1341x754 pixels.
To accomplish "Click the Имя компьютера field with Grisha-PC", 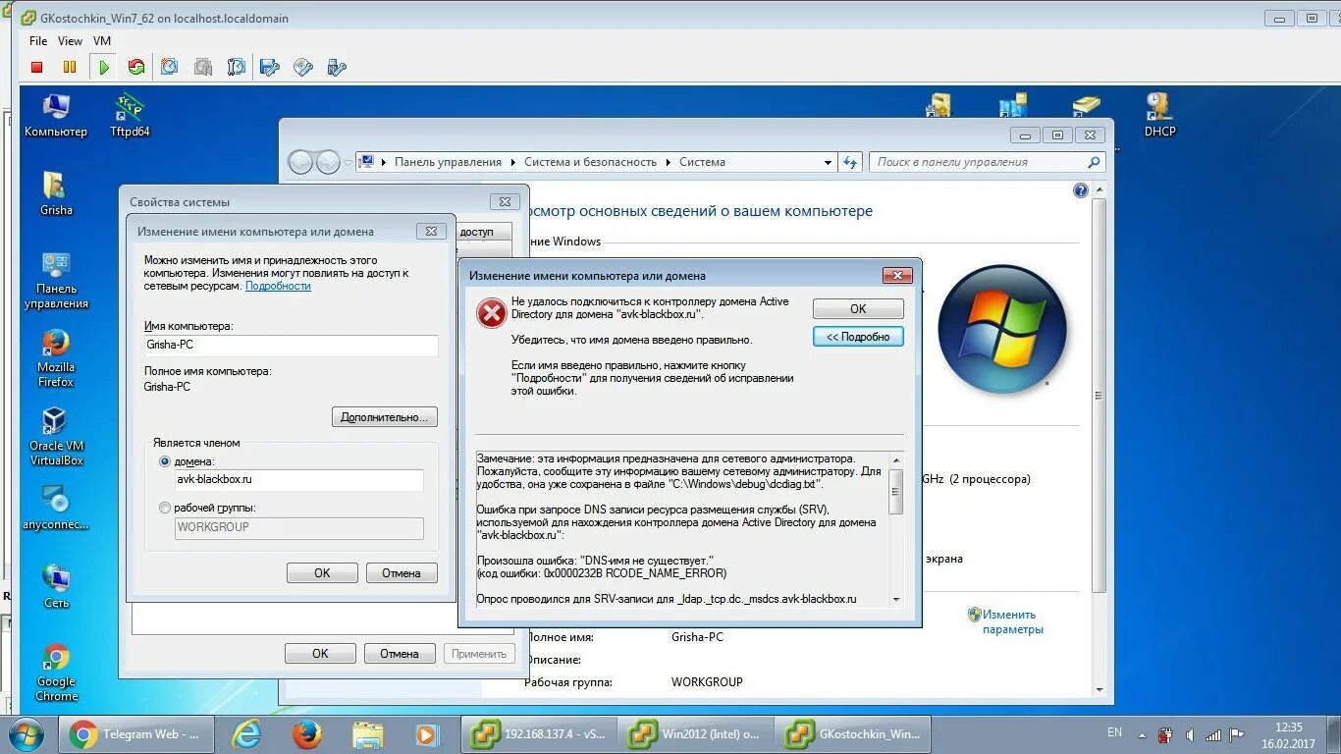I will tap(291, 346).
